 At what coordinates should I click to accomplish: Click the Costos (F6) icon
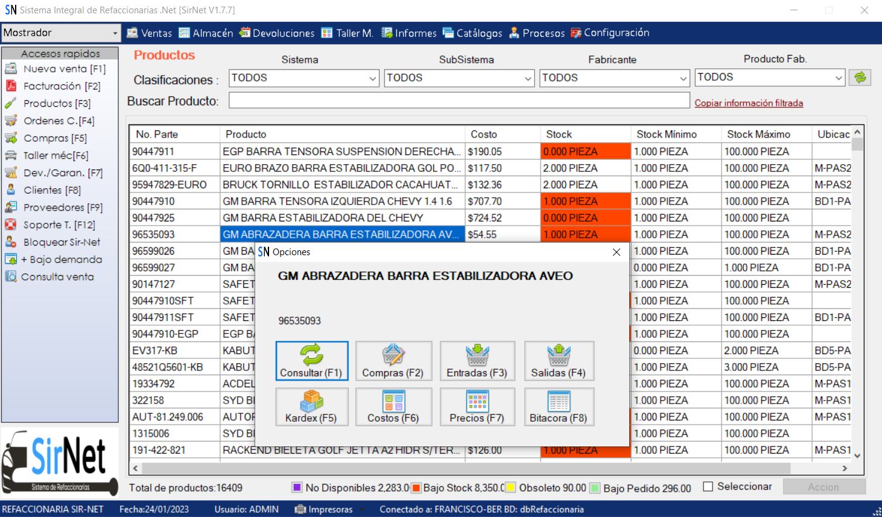[393, 407]
